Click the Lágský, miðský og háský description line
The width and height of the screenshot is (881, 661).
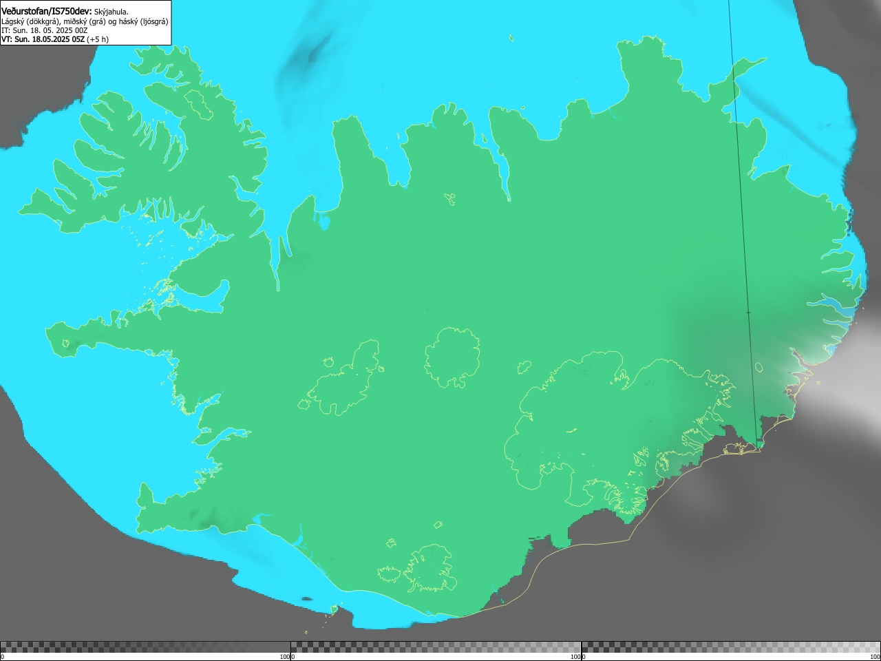85,21
